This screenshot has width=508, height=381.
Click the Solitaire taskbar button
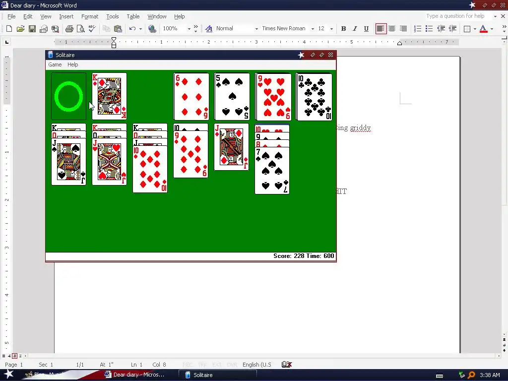[218, 375]
